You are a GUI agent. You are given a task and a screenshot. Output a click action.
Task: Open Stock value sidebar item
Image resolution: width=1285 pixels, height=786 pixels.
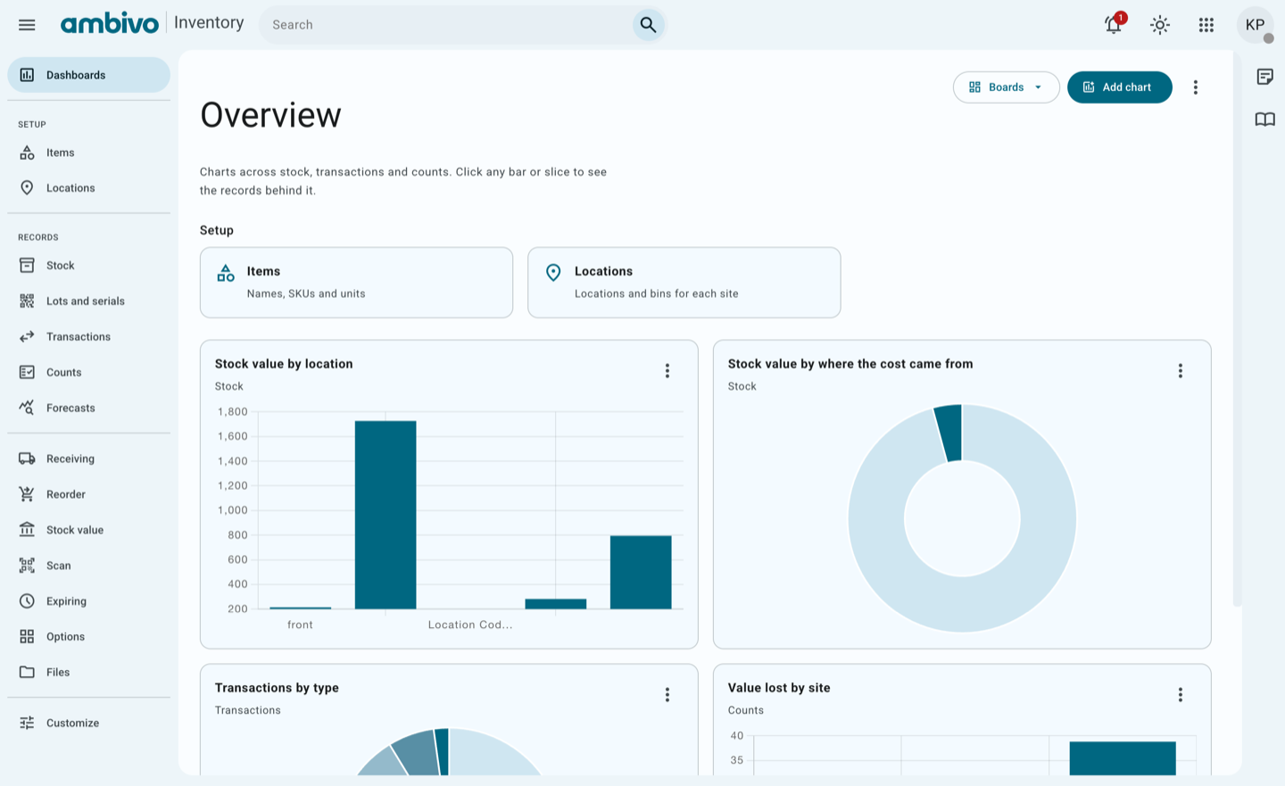tap(88, 530)
